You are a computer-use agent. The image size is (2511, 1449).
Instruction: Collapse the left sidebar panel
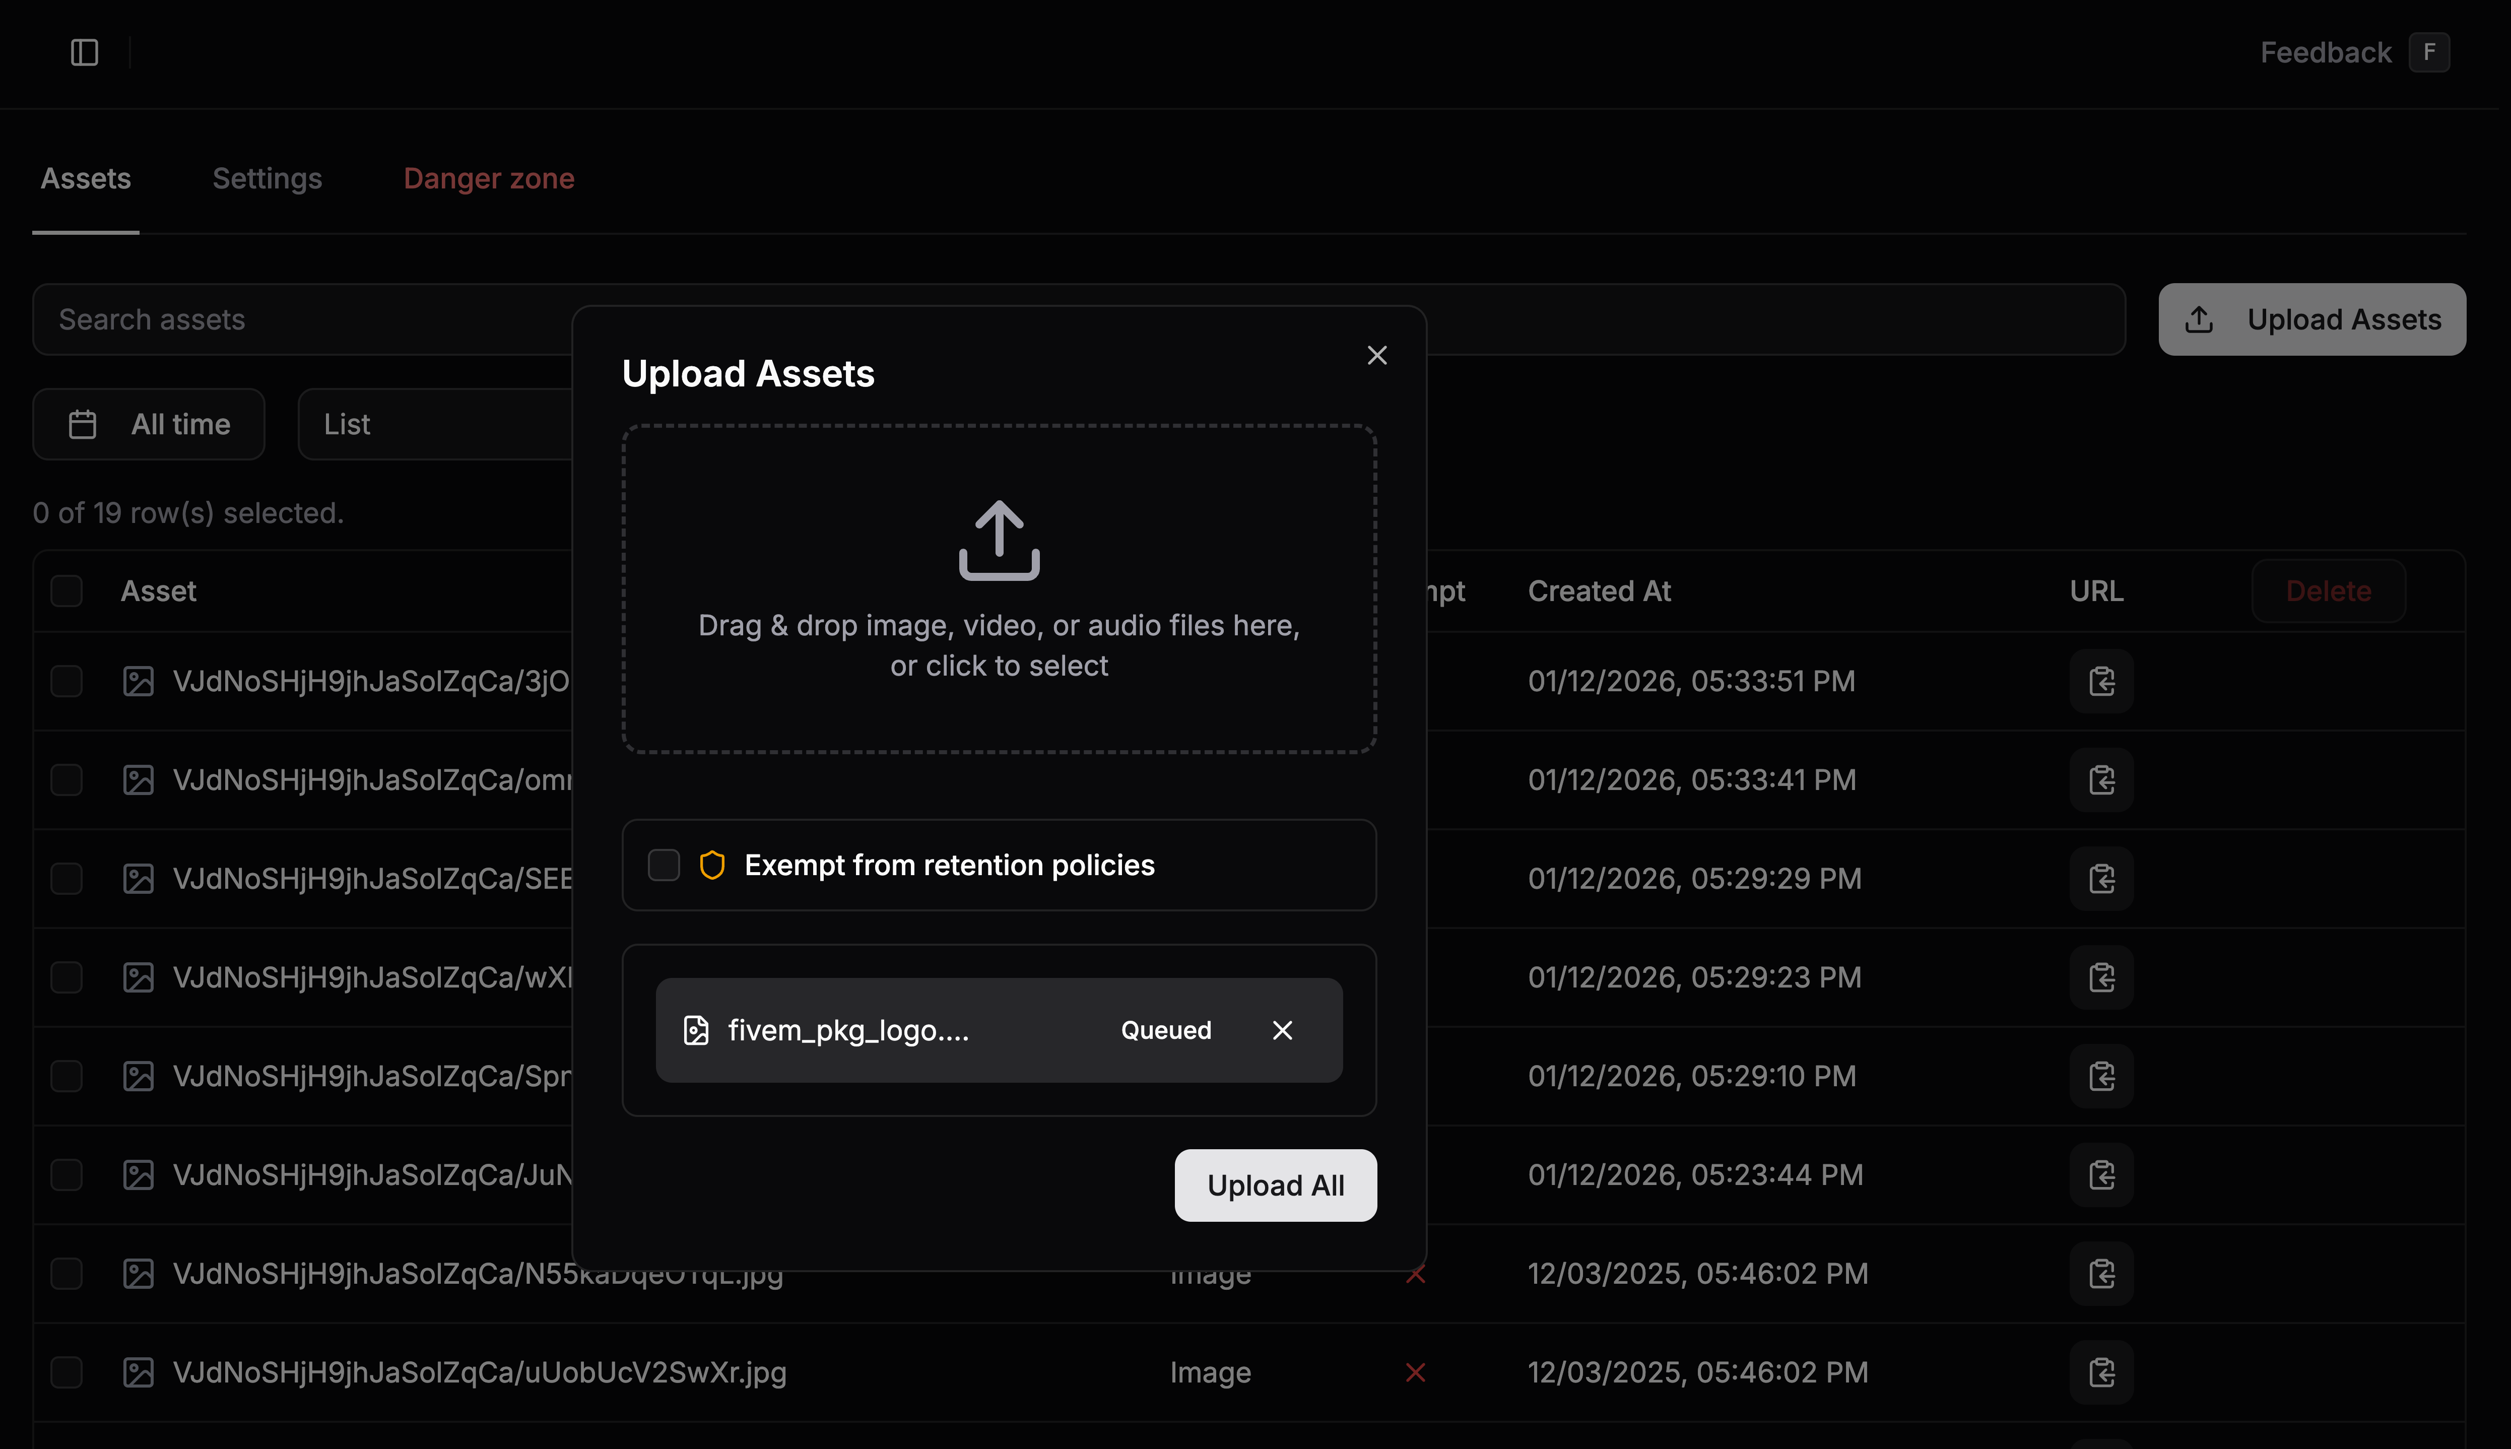click(x=84, y=52)
